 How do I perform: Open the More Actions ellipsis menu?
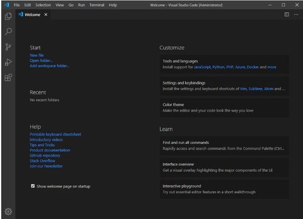coord(296,15)
